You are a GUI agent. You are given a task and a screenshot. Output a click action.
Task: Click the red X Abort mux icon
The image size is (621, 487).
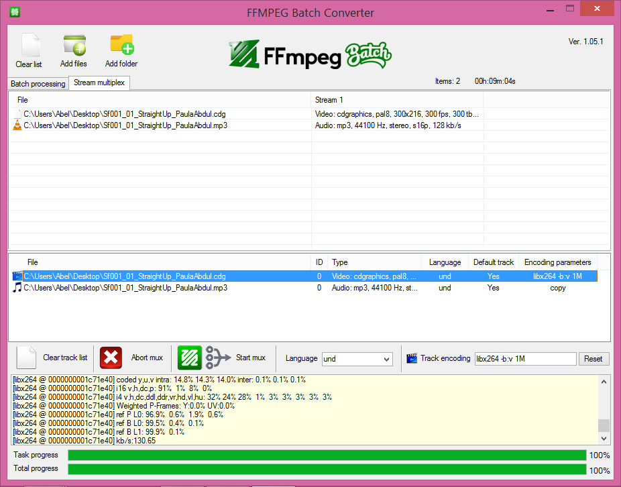(111, 358)
